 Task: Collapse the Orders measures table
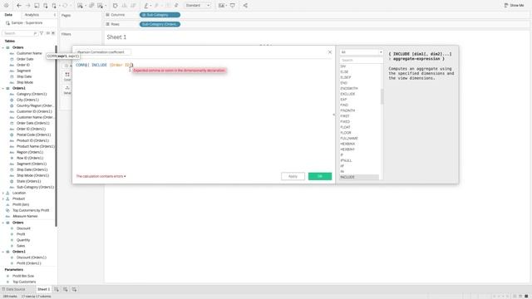pyautogui.click(x=3, y=223)
